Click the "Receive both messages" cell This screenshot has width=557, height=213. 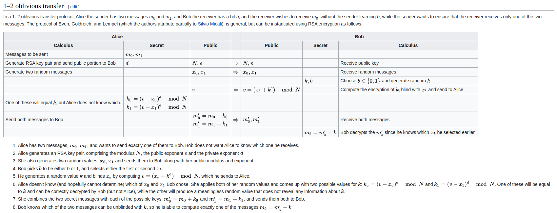point(365,120)
